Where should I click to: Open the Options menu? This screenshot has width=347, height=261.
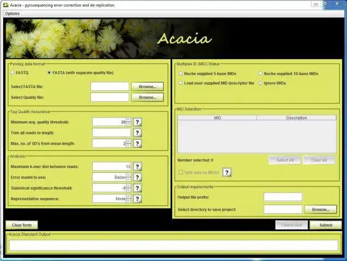(x=12, y=14)
